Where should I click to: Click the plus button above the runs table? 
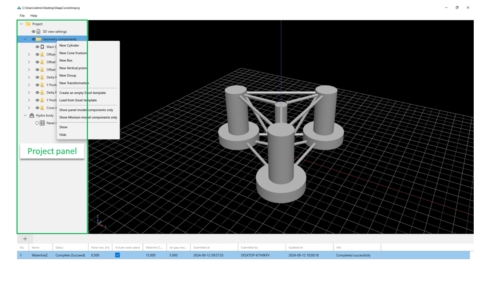[x=25, y=239]
